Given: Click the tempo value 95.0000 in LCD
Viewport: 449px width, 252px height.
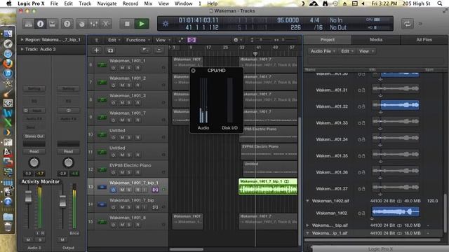Looking at the screenshot, I should click(288, 20).
